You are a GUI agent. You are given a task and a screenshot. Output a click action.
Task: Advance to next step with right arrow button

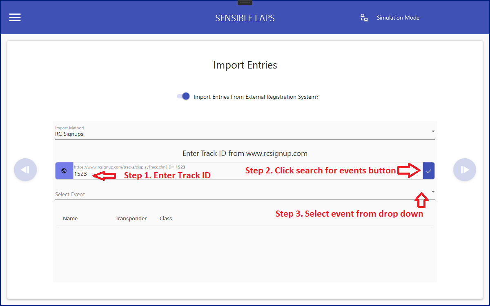pyautogui.click(x=465, y=170)
